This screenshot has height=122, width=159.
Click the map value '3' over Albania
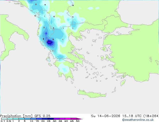pos(44,27)
